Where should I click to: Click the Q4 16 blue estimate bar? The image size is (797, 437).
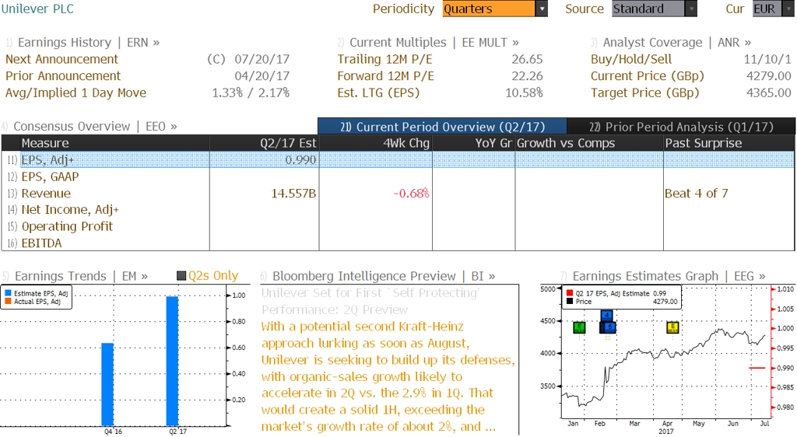click(x=107, y=384)
